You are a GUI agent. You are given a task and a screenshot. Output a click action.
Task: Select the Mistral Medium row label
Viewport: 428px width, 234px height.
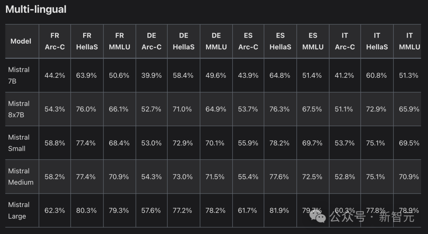tap(21, 176)
